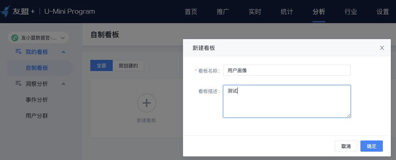Click the Umeng+ logo icon

[5, 11]
